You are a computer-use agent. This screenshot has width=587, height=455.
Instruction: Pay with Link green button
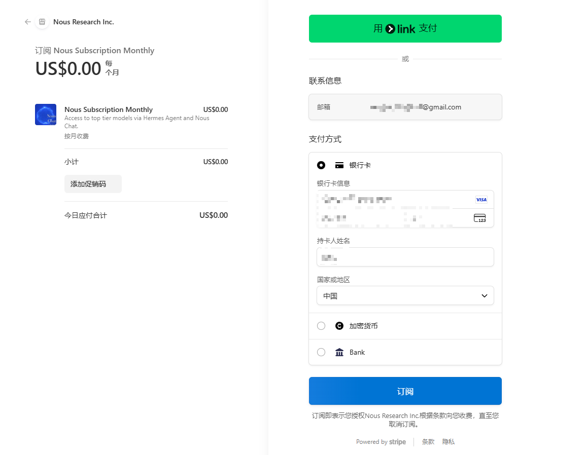click(x=405, y=29)
